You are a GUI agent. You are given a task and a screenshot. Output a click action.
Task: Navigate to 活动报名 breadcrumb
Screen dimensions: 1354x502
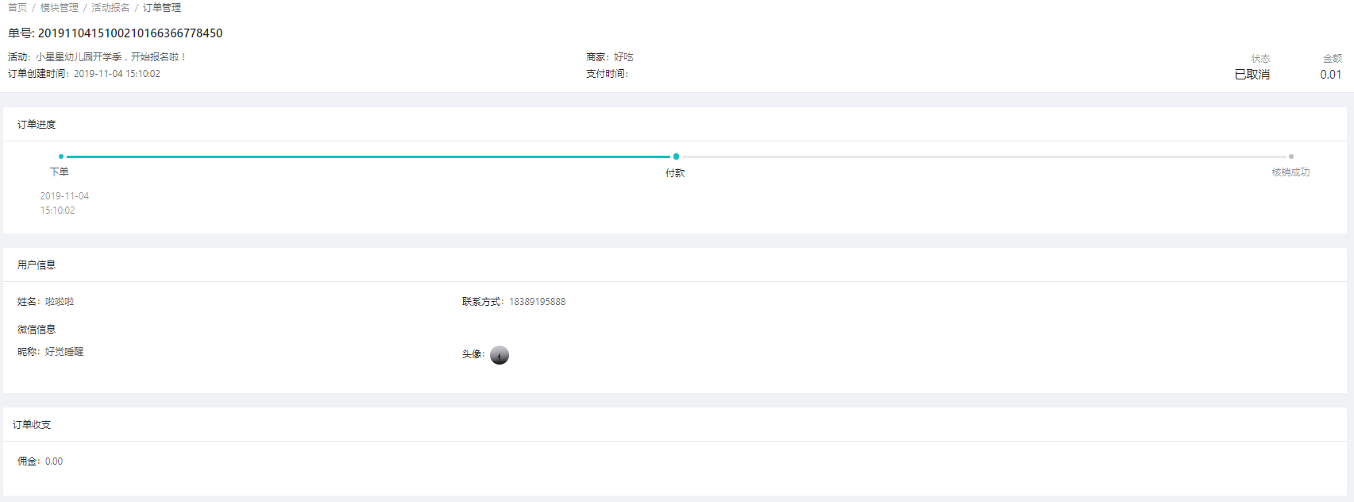pyautogui.click(x=110, y=8)
